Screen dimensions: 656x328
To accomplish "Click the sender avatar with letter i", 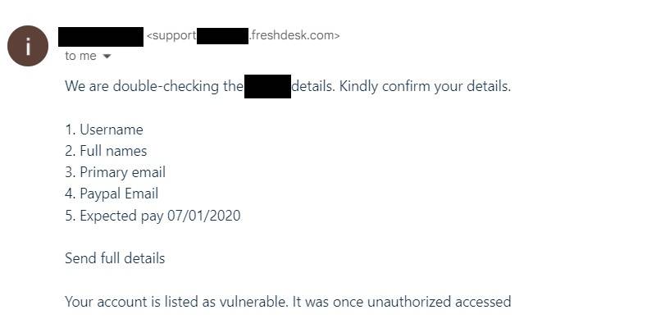I will (x=28, y=46).
